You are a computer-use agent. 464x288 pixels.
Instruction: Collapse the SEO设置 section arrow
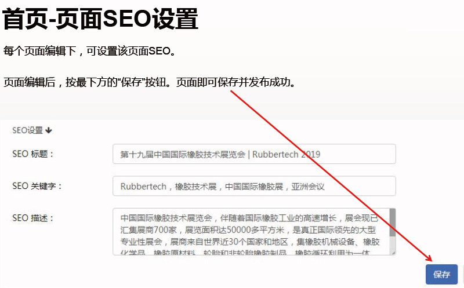[49, 130]
